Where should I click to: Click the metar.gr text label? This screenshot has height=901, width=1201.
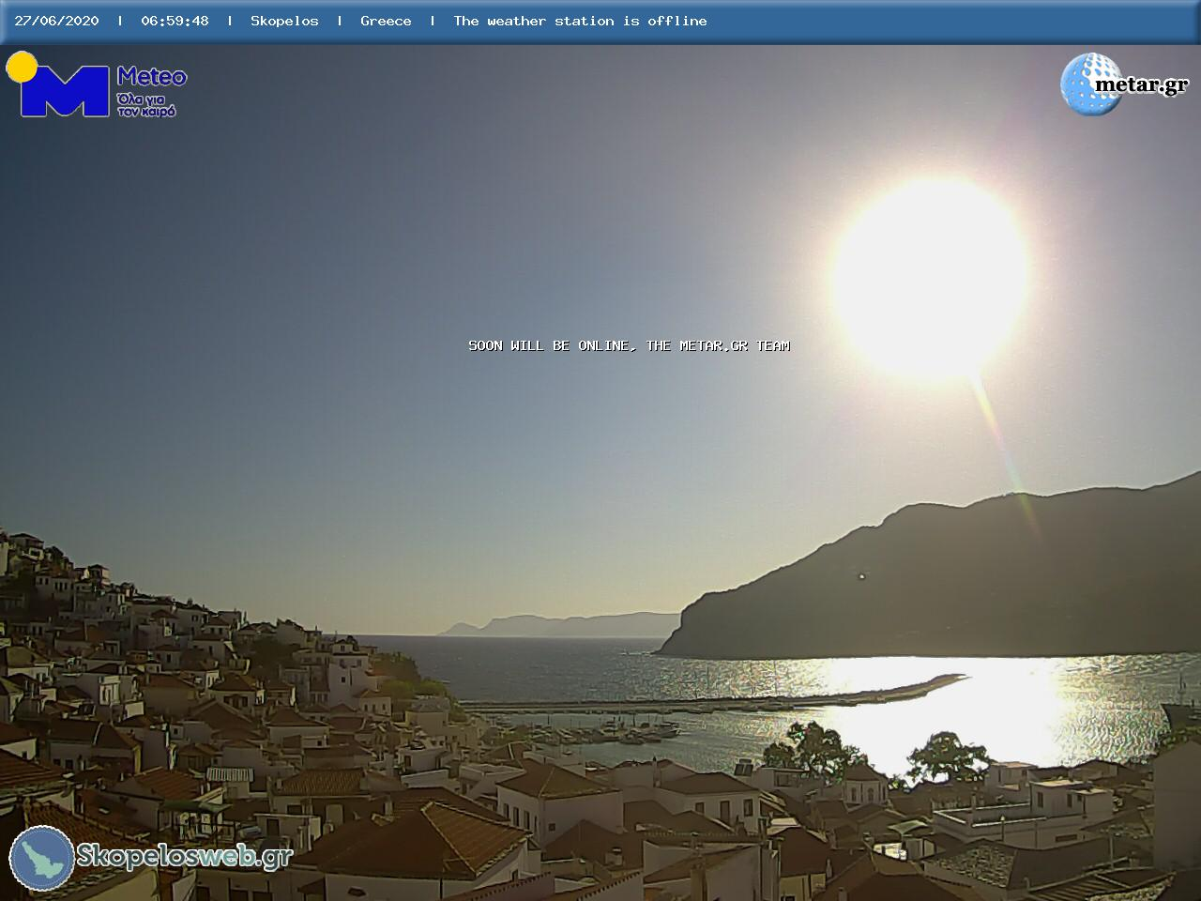tap(1141, 84)
